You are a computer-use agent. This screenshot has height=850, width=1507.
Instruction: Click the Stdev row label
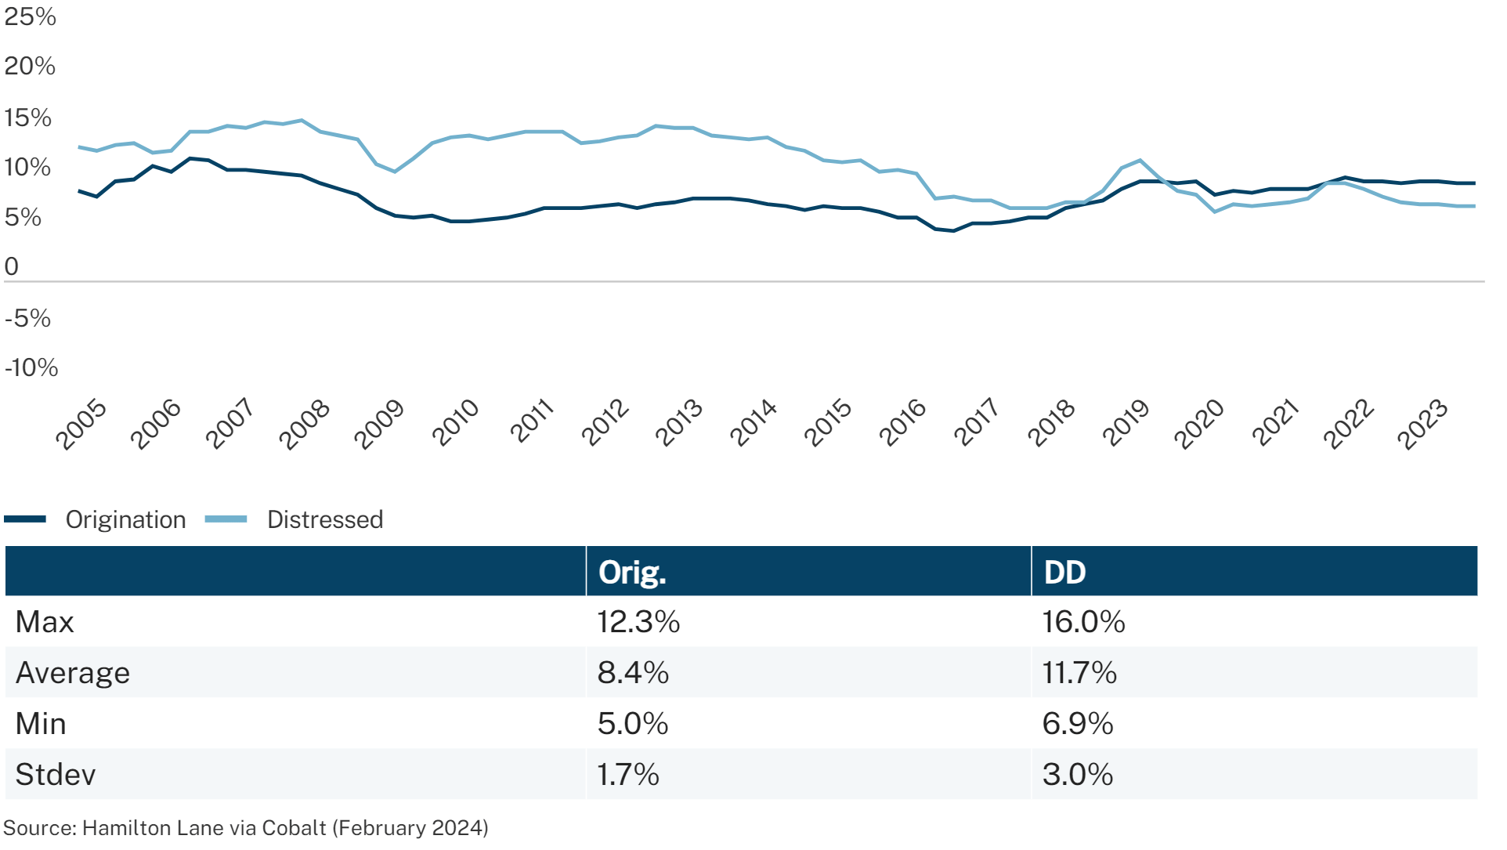pyautogui.click(x=56, y=775)
